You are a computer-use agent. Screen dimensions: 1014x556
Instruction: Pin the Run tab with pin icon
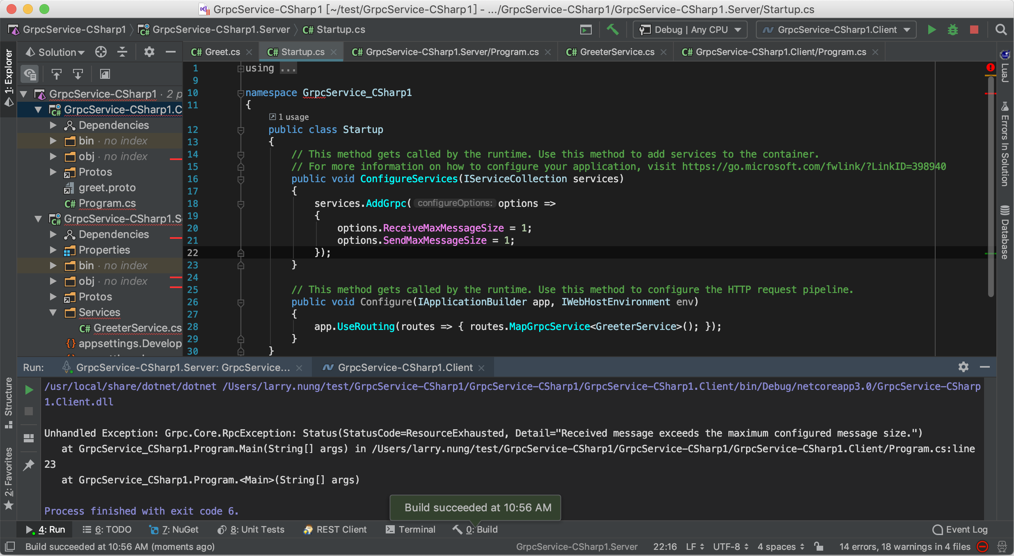(x=29, y=465)
